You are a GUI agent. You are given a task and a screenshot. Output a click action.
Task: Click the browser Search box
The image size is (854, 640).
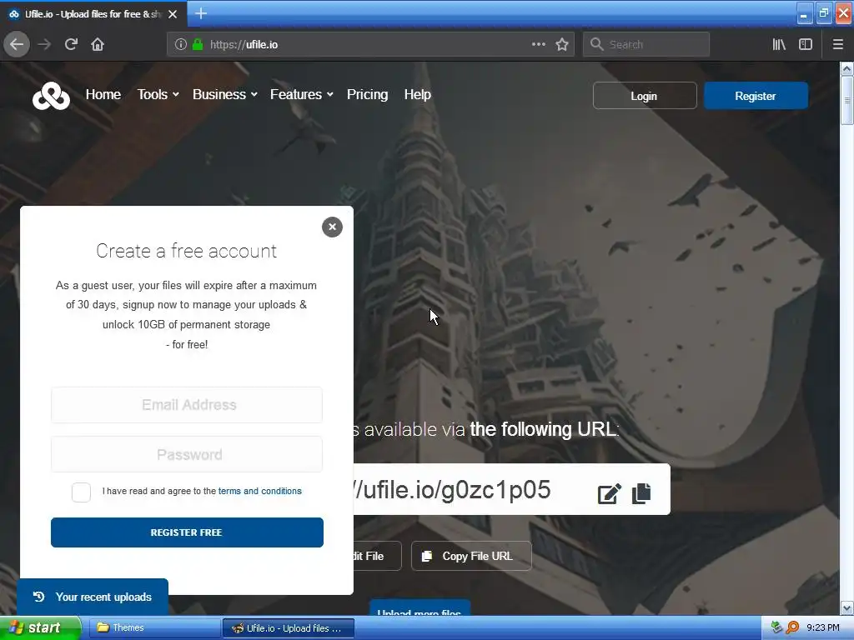pos(646,45)
